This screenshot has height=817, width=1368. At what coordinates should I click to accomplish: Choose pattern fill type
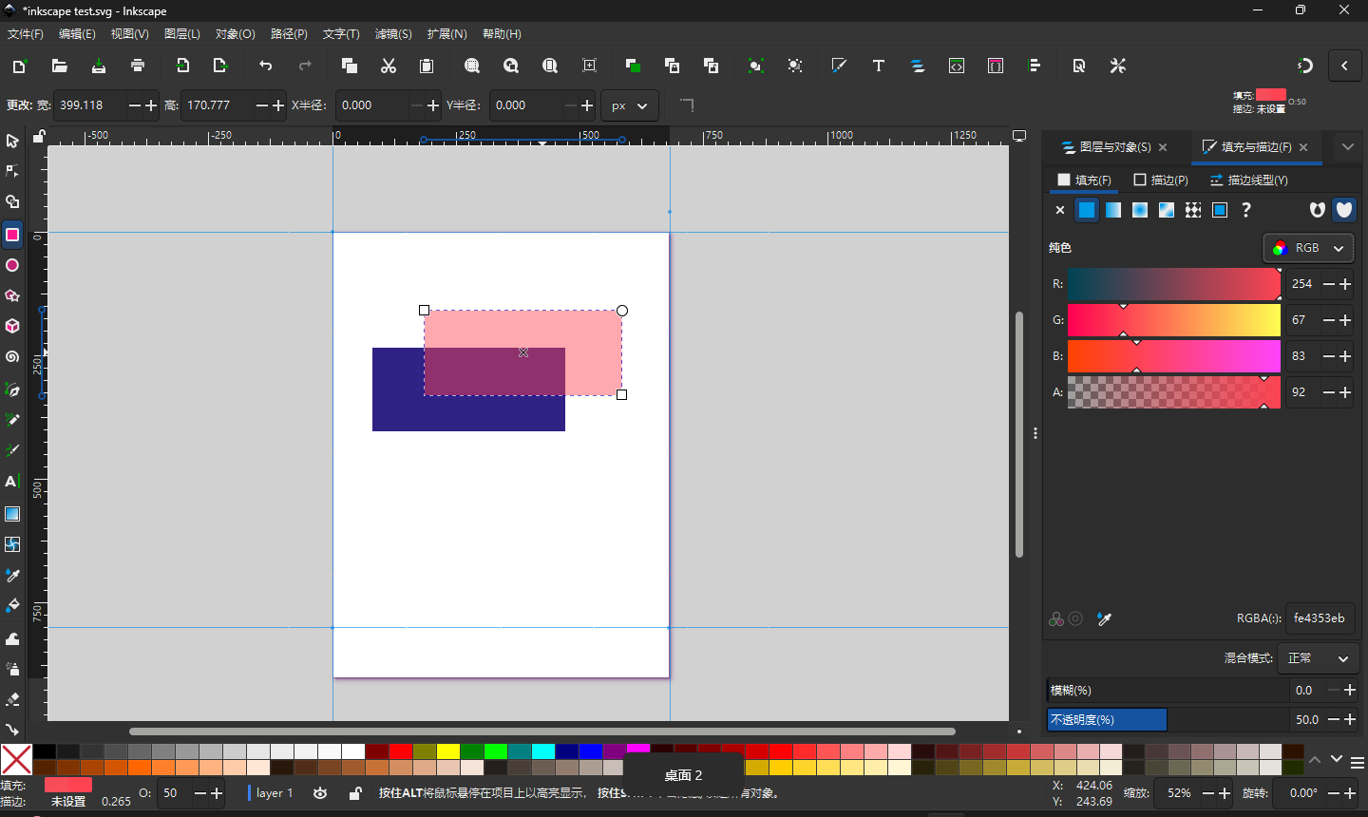pos(1193,210)
